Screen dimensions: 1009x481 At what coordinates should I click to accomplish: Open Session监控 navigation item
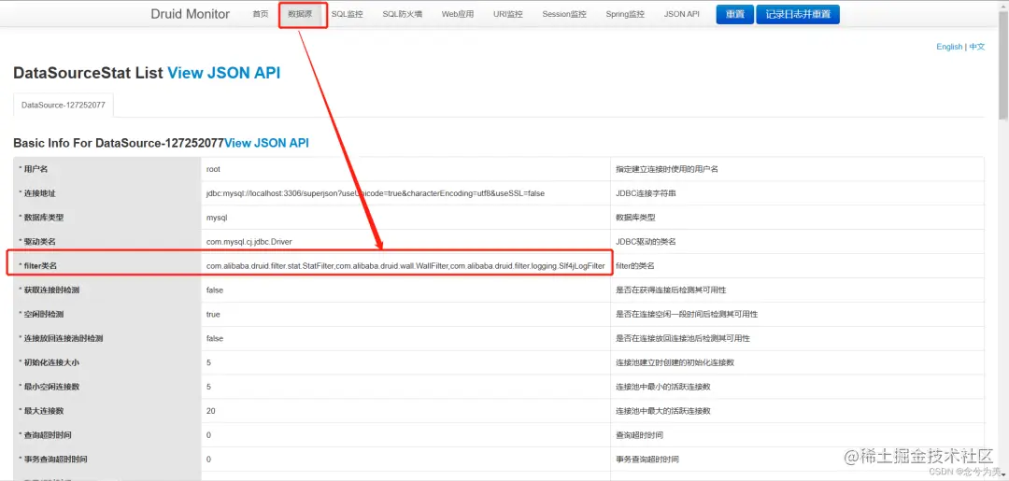563,14
